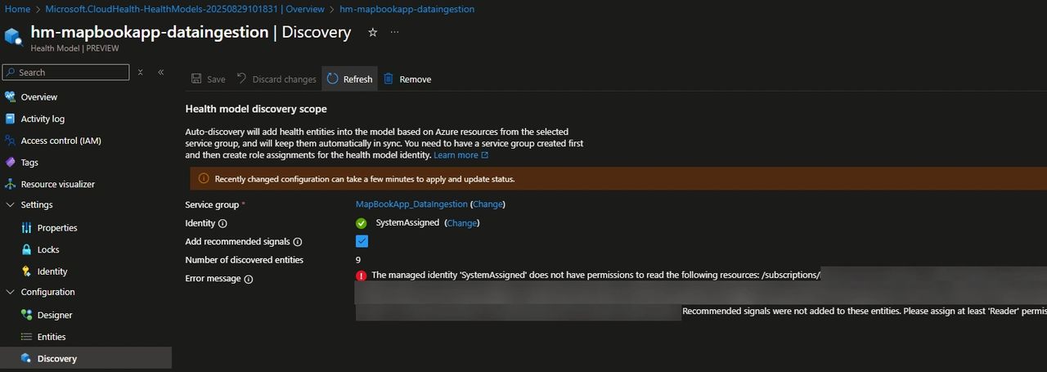Click the Home breadcrumb link
This screenshot has width=1047, height=372.
point(17,9)
